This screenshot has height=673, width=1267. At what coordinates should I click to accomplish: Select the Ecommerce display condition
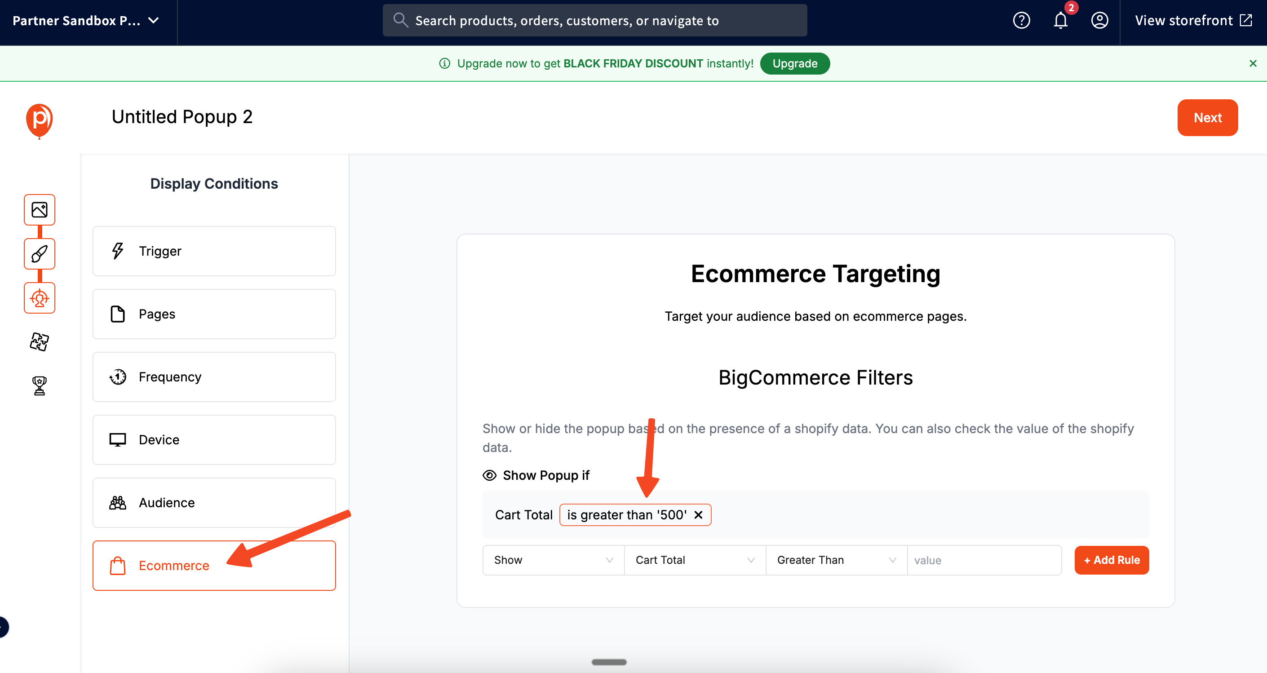[x=214, y=565]
